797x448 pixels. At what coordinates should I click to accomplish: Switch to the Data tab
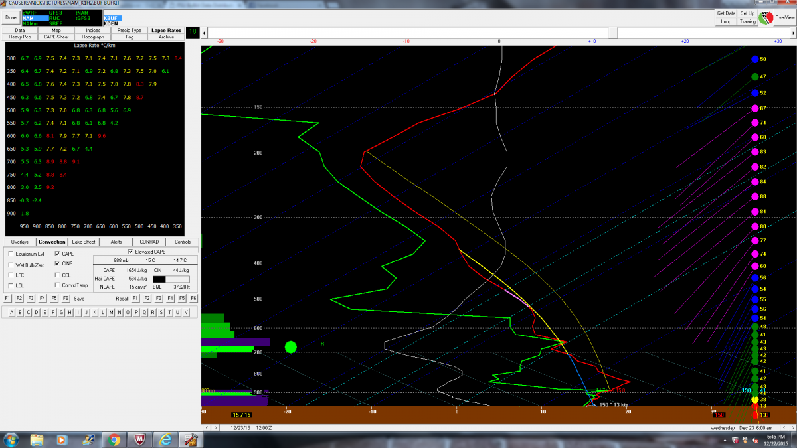(x=20, y=30)
